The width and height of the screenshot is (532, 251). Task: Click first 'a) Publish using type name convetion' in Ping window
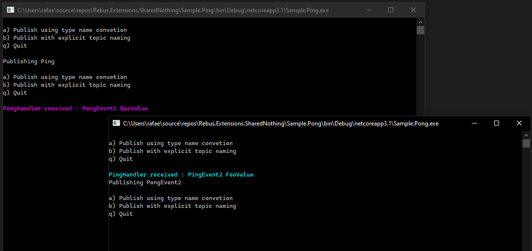[x=65, y=30]
